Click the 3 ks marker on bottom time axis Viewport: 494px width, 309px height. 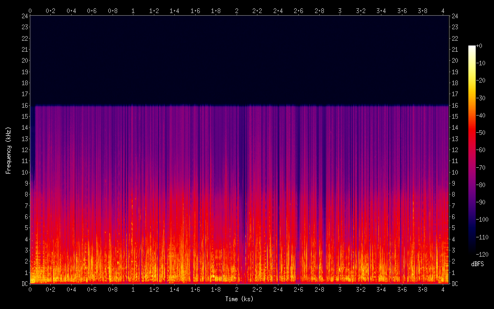point(340,289)
